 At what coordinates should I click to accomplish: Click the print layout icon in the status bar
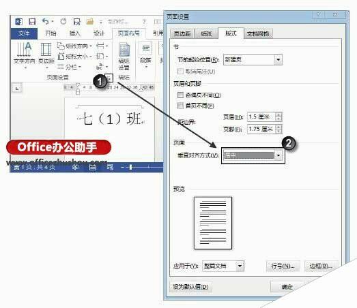click(92, 168)
